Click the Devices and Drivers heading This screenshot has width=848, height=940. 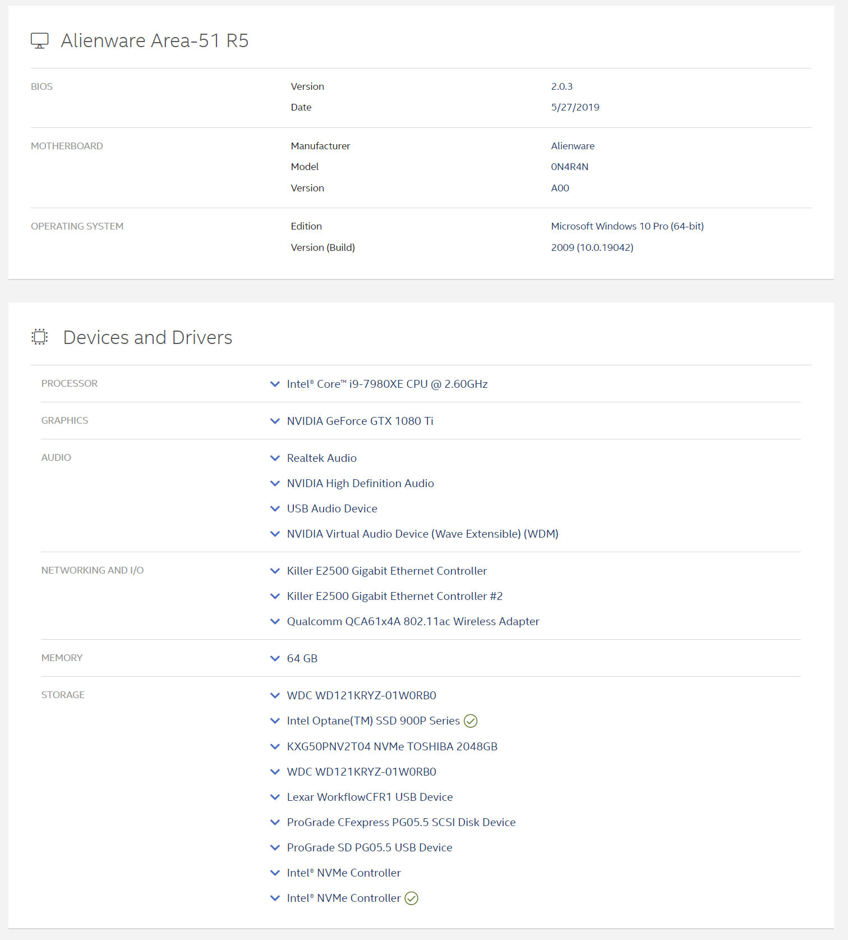(x=148, y=337)
